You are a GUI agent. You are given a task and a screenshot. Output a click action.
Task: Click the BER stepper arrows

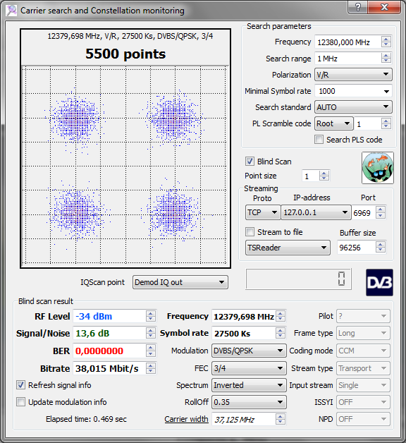tap(151, 351)
